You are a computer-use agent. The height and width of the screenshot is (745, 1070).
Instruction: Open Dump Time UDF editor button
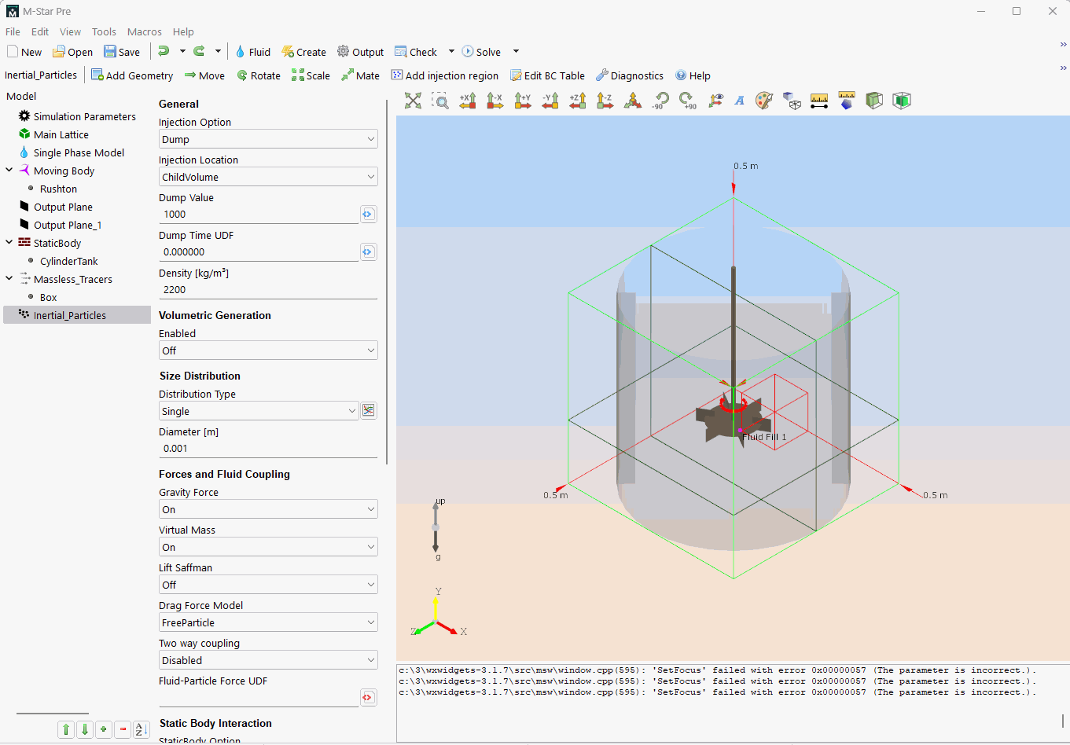pyautogui.click(x=368, y=251)
